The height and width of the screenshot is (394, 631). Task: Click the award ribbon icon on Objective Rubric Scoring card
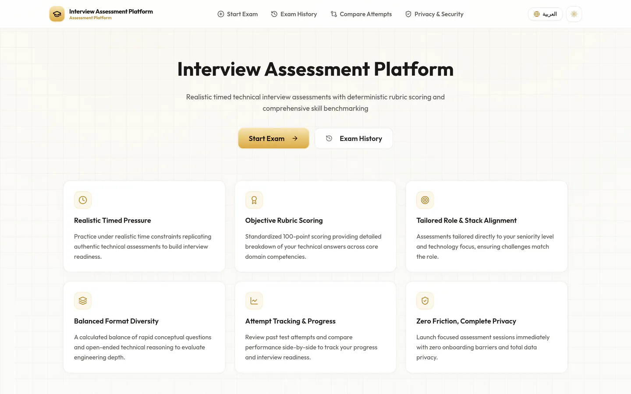point(254,200)
